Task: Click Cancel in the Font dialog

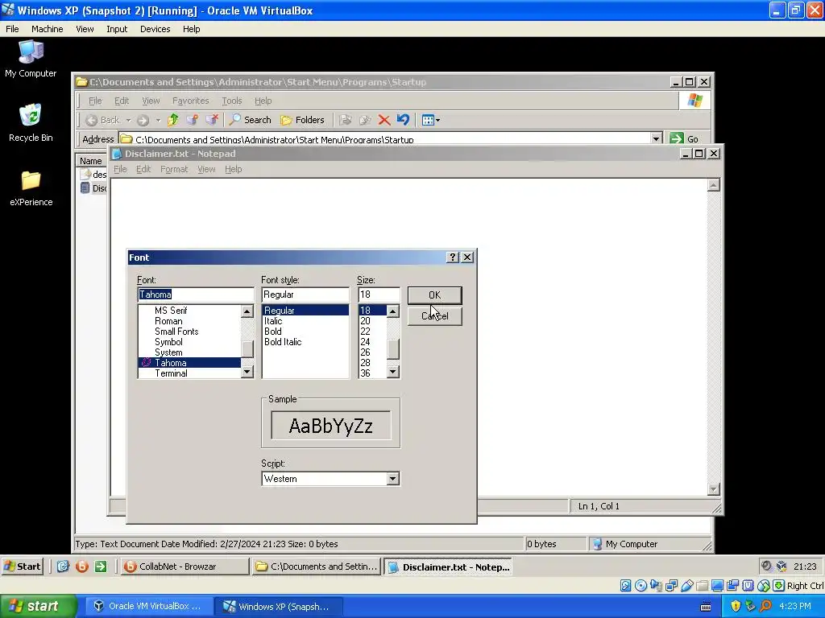Action: (x=434, y=316)
